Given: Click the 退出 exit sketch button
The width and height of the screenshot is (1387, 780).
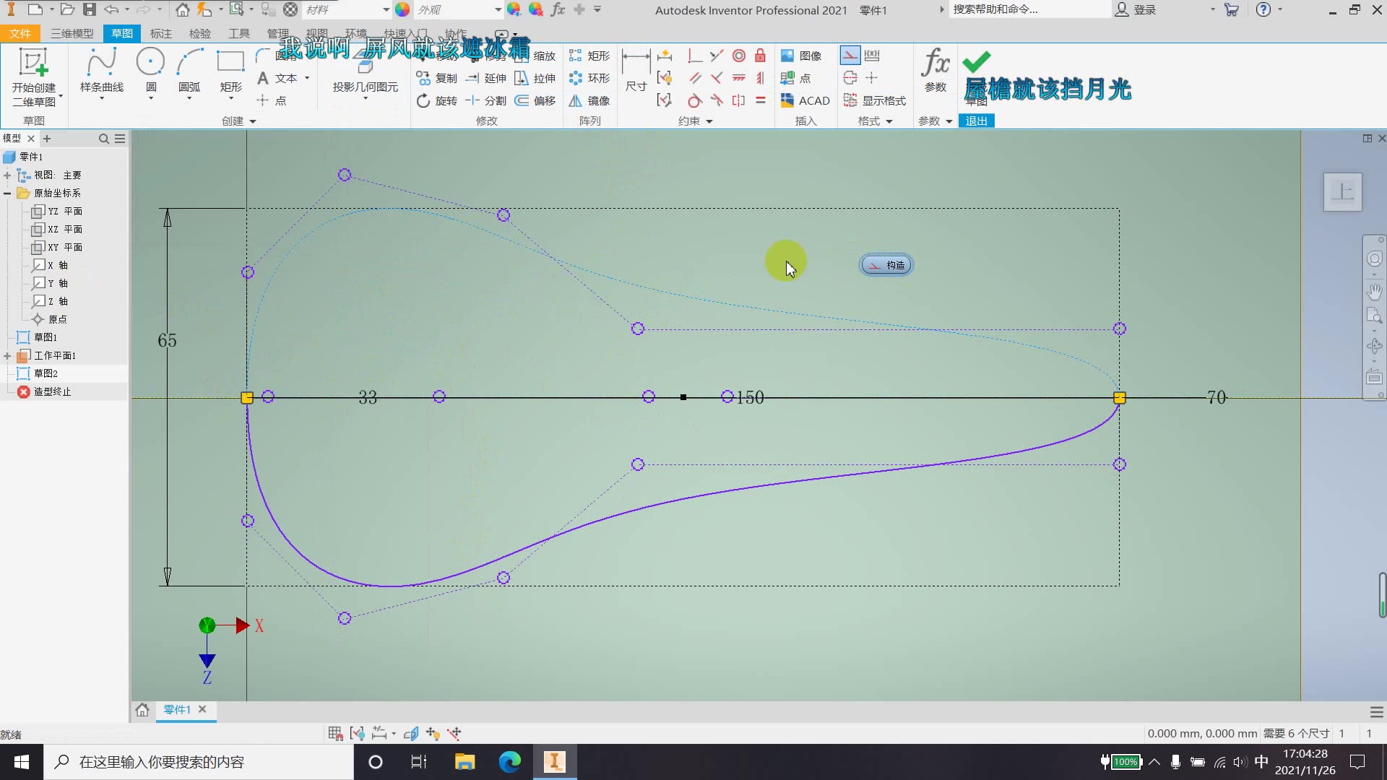Looking at the screenshot, I should (x=976, y=121).
